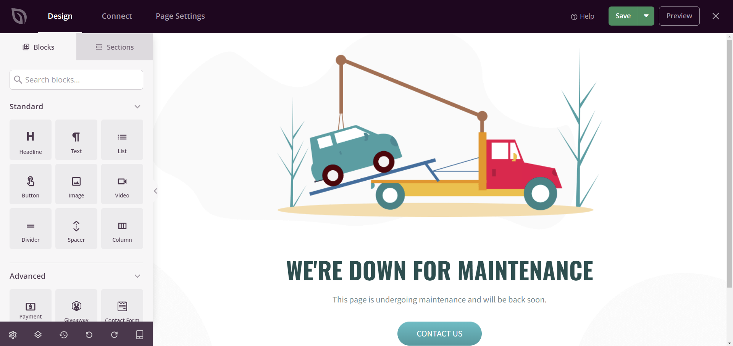This screenshot has width=733, height=346.
Task: Collapse the Standard blocks section
Action: point(137,107)
